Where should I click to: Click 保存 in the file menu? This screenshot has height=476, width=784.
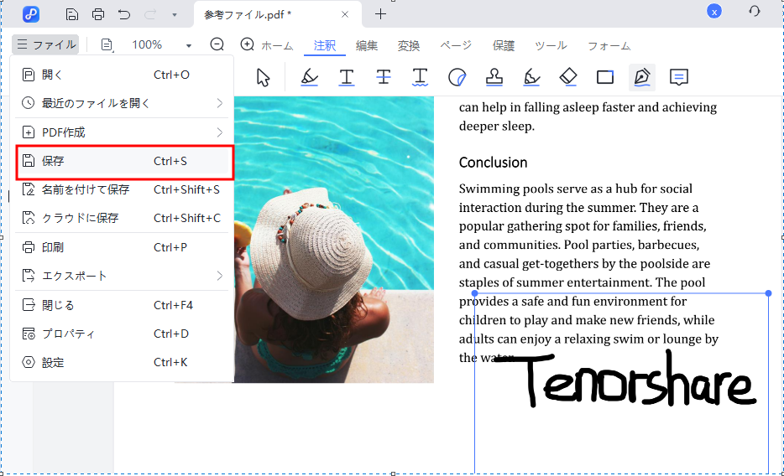point(123,161)
